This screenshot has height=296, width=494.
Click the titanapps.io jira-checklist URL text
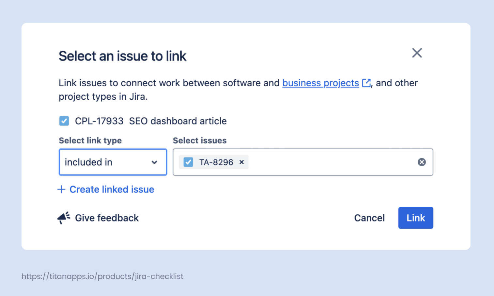[x=102, y=276]
